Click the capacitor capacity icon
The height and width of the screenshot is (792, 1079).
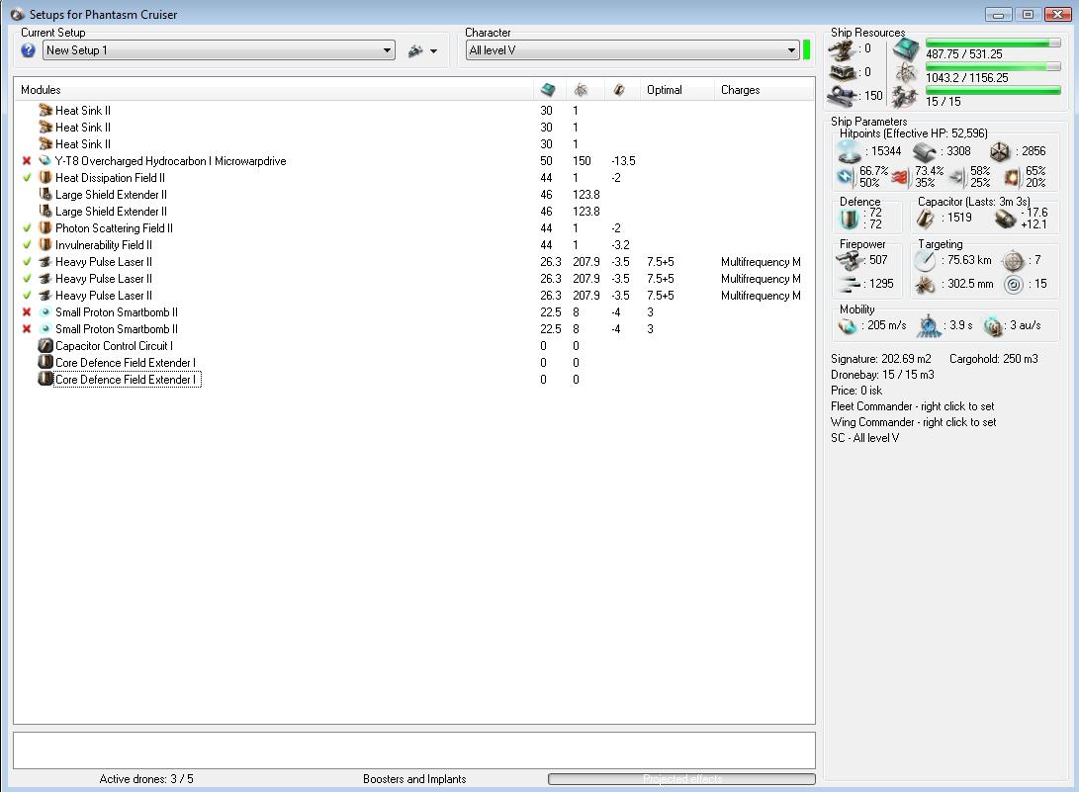click(x=926, y=218)
